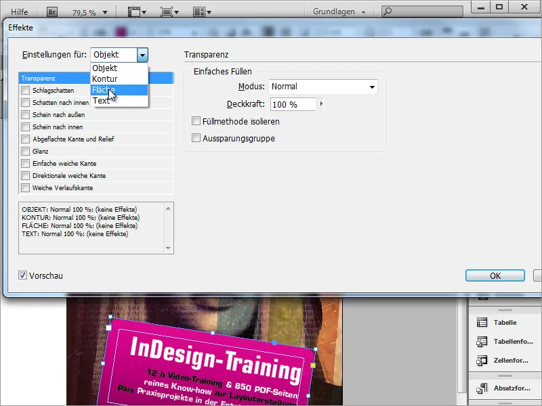The width and height of the screenshot is (542, 406).
Task: Click the summary box scroll down arrow
Action: point(168,248)
